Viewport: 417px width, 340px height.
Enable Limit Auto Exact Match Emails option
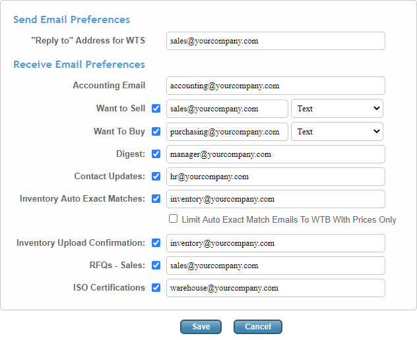click(173, 219)
